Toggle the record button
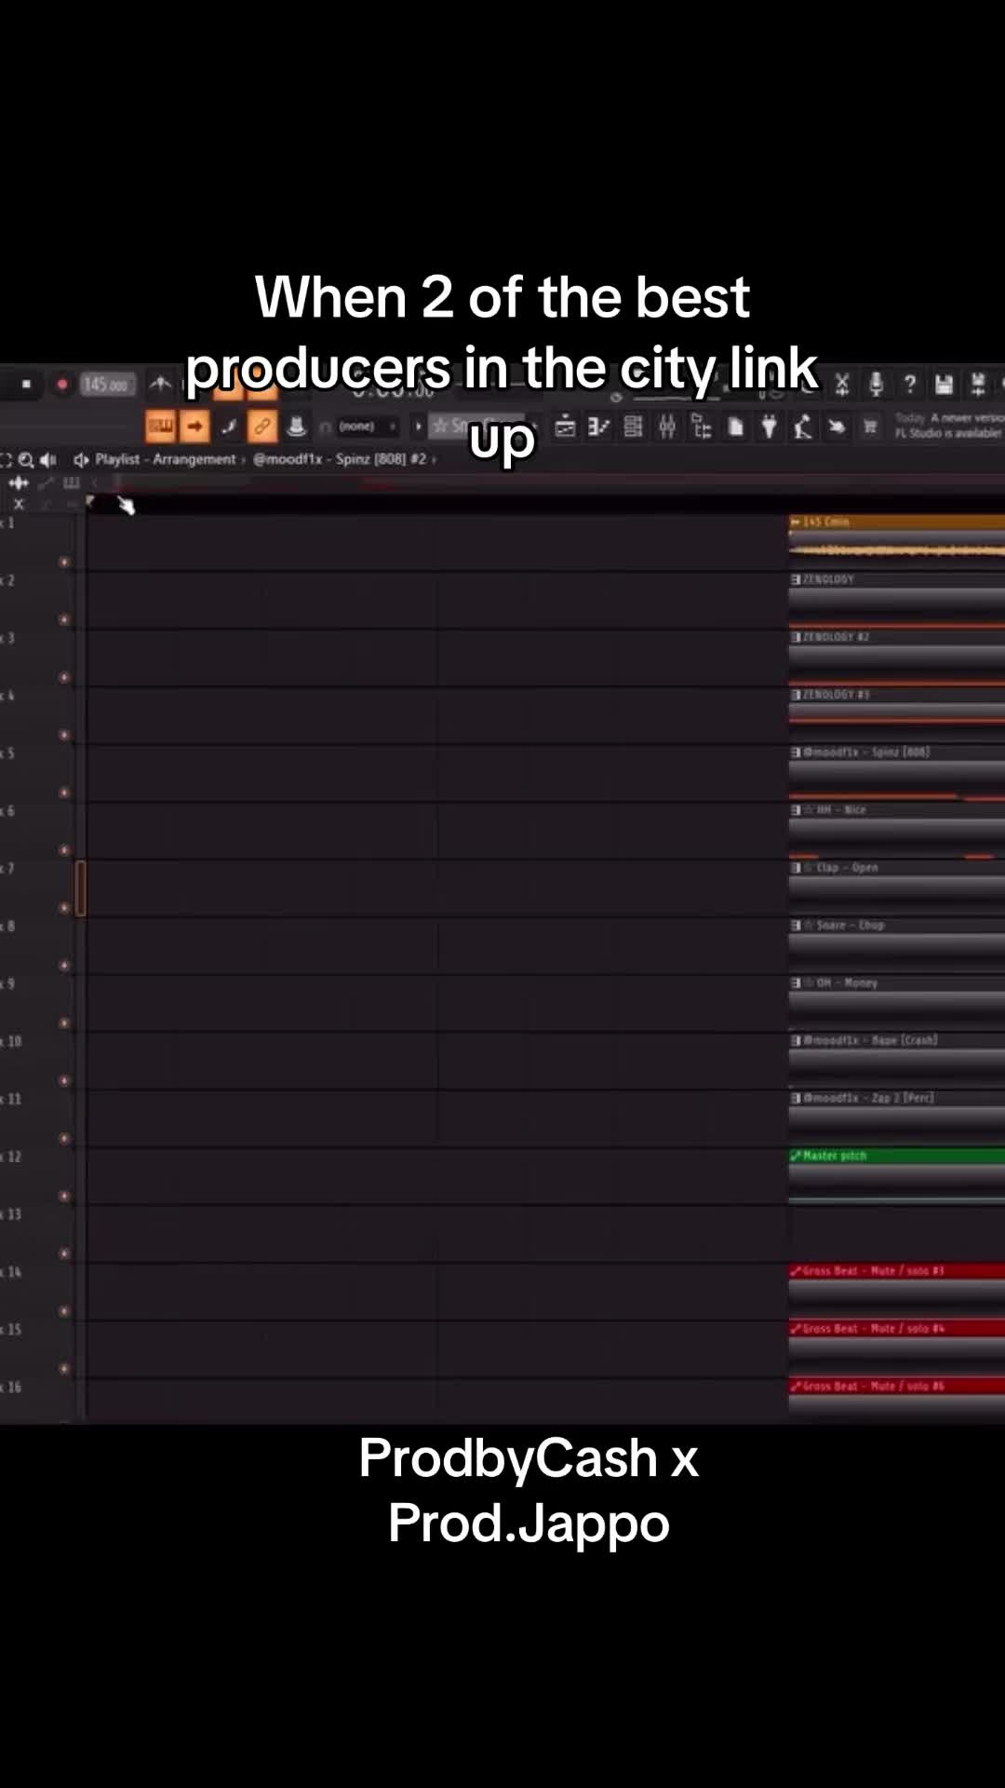Viewport: 1005px width, 1788px height. coord(62,384)
